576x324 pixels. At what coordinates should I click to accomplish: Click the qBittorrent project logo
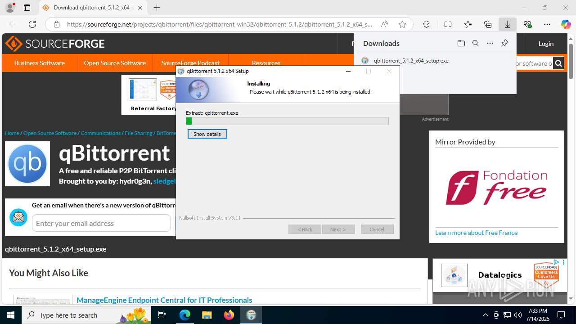[x=27, y=164]
